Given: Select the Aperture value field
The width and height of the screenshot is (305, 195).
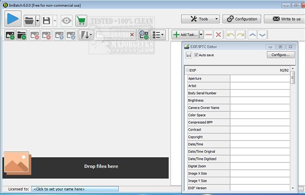Looking at the screenshot, I should click(x=260, y=79).
